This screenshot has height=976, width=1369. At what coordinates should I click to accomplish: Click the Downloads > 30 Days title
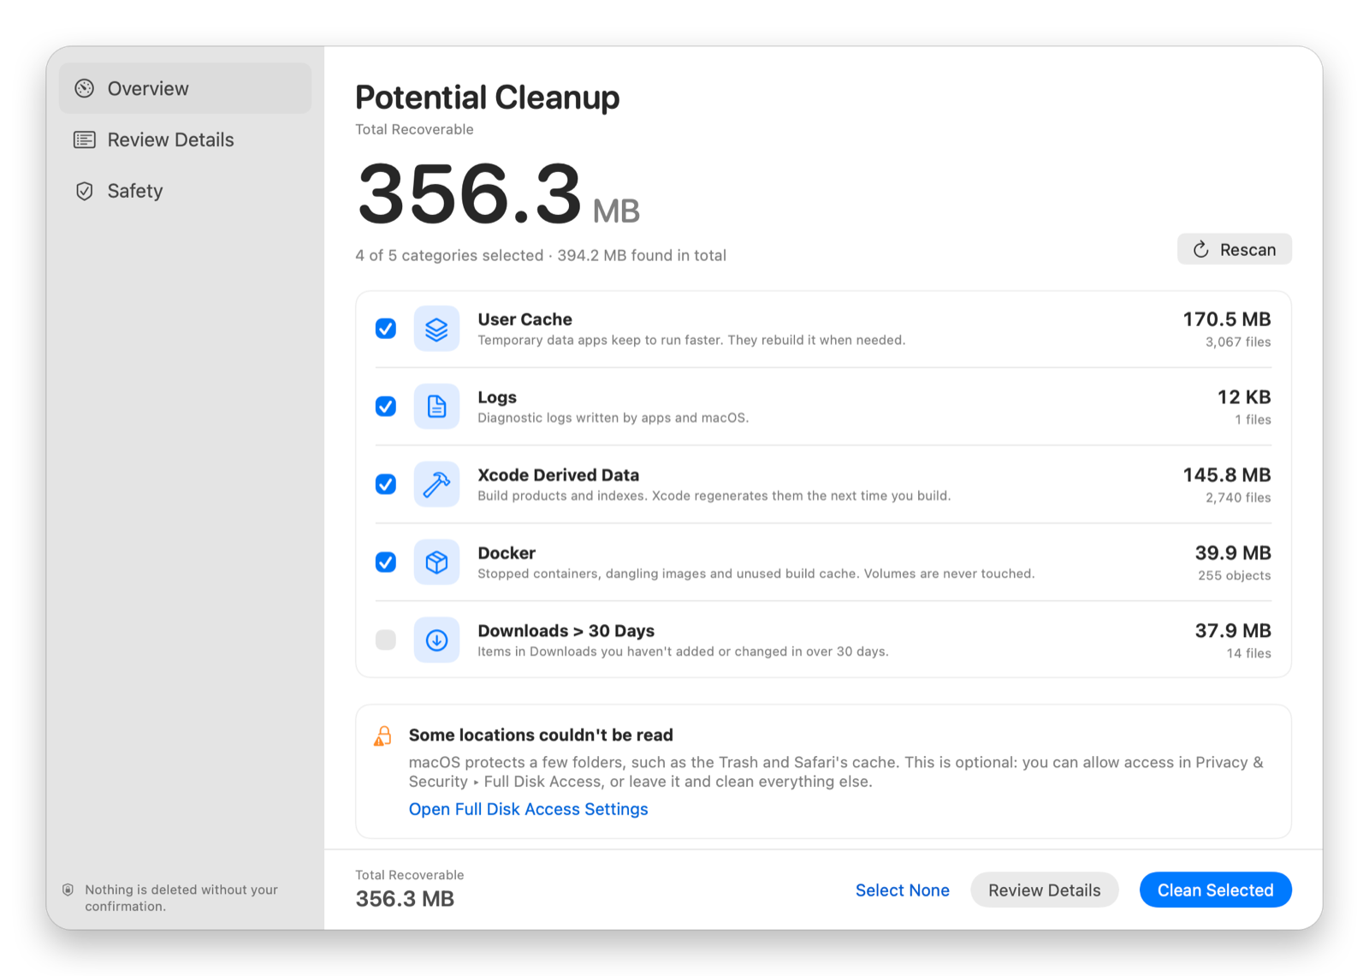click(x=566, y=631)
